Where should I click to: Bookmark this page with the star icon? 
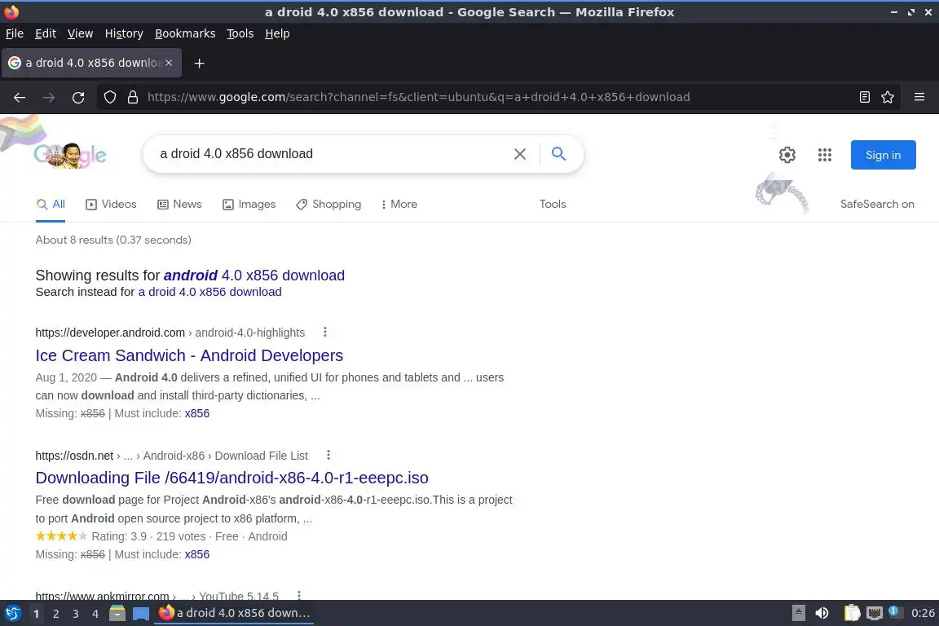[x=888, y=97]
